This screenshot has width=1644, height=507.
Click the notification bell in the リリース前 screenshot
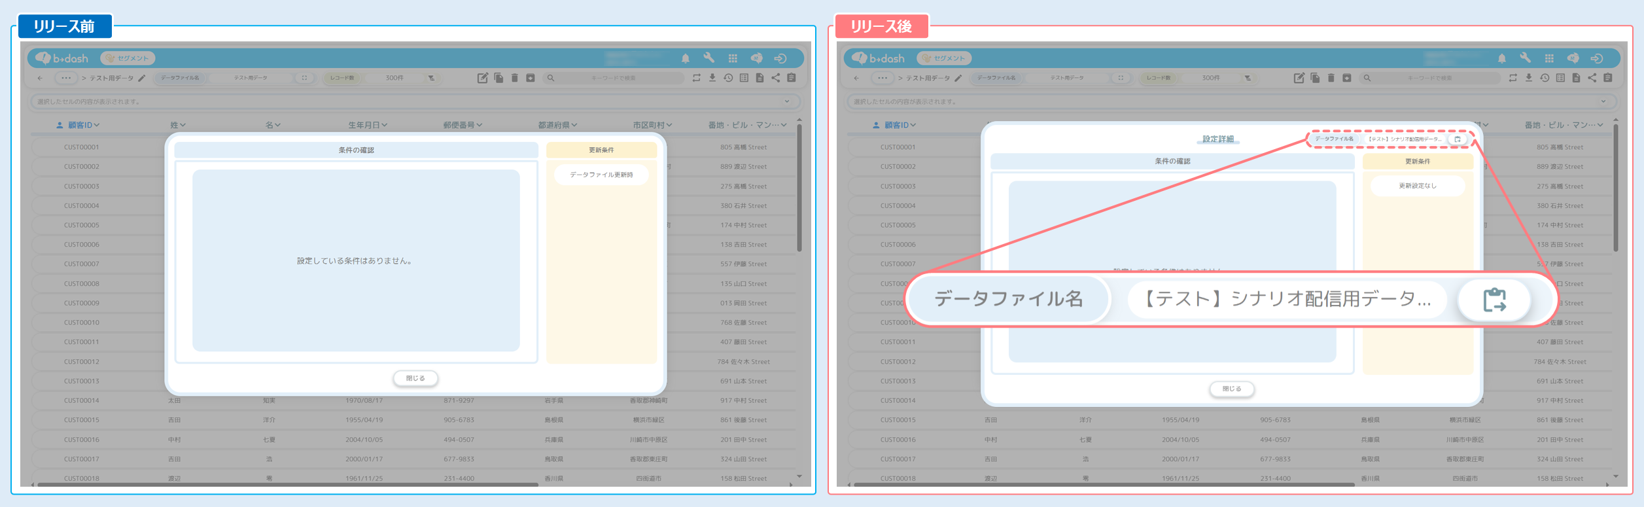point(685,58)
